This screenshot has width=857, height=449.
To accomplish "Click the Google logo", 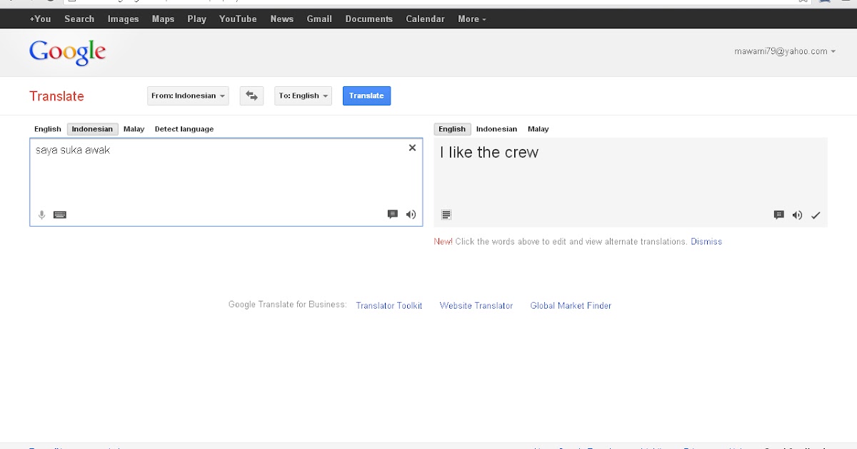I will pos(68,52).
